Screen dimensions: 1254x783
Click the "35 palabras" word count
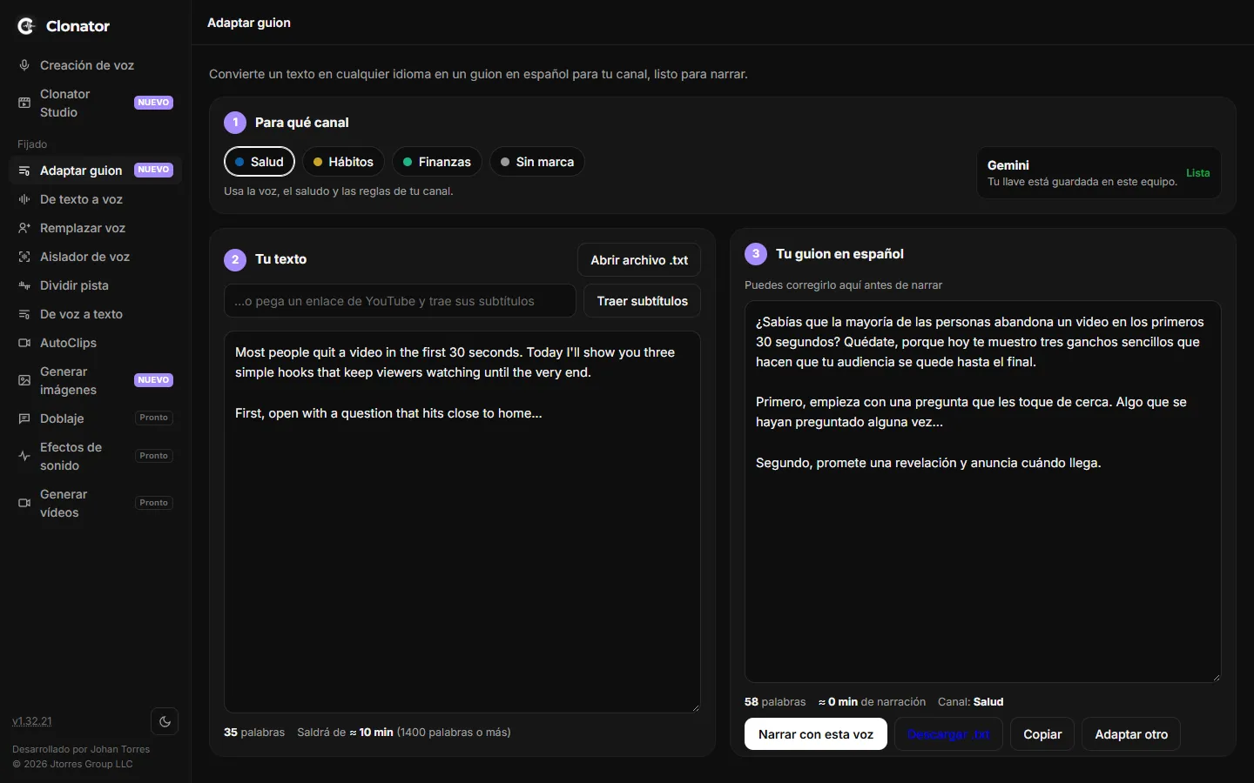tap(254, 733)
